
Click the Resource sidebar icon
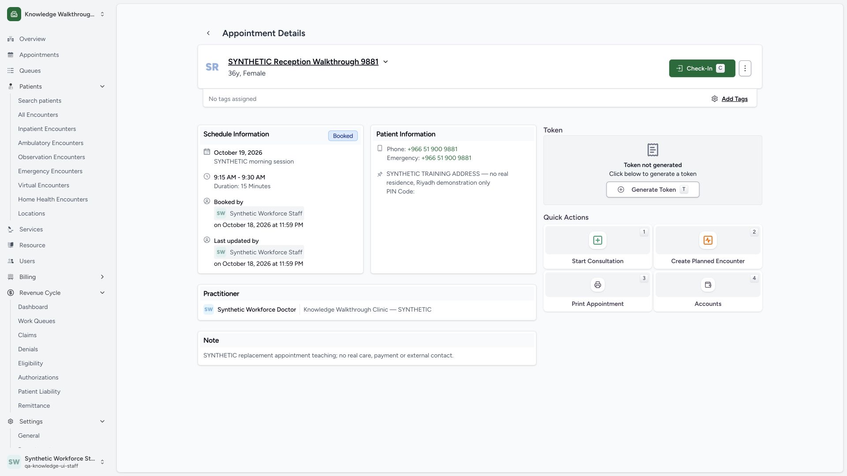(x=11, y=245)
